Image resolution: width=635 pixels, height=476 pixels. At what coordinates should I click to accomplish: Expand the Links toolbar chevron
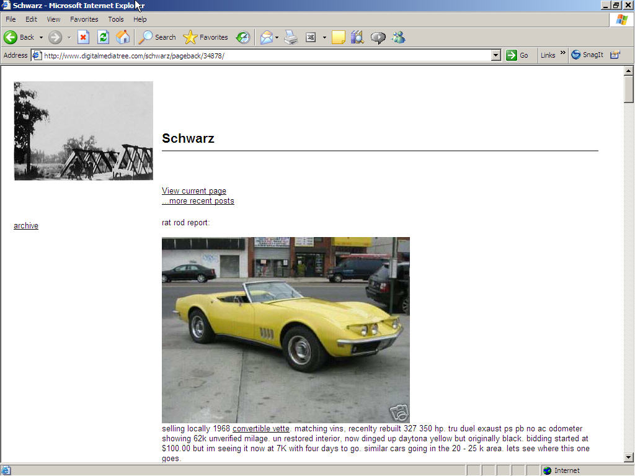tap(563, 53)
